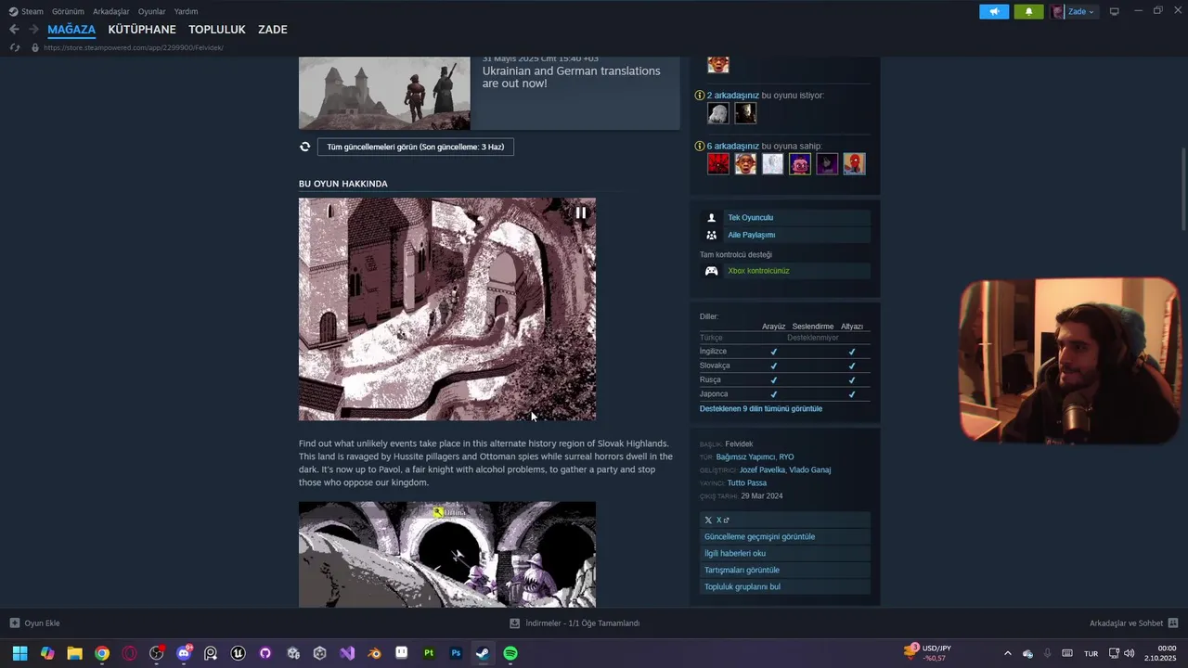The image size is (1188, 668).
Task: Click the plus icon next to Oyun Ekle
Action: [15, 623]
